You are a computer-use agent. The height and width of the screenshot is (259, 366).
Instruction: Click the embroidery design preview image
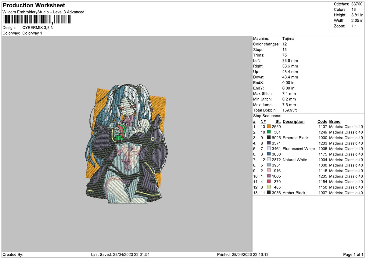(127, 144)
